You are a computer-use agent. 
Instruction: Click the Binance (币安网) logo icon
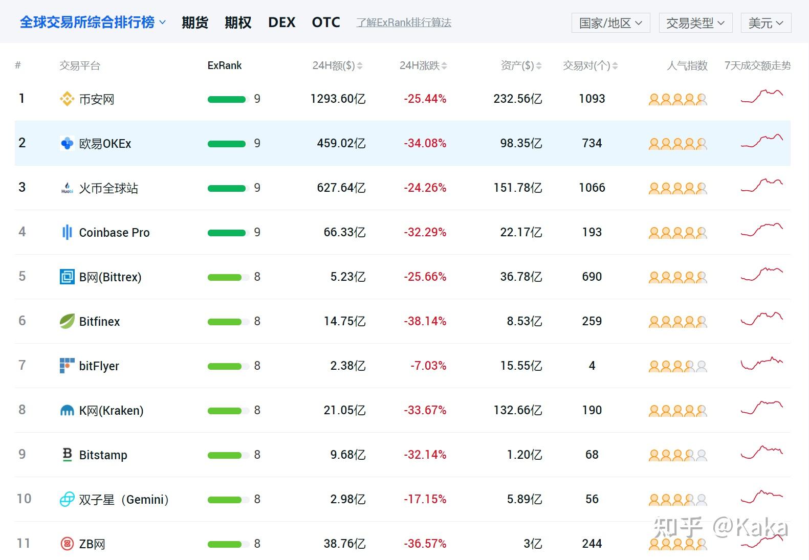pos(67,99)
